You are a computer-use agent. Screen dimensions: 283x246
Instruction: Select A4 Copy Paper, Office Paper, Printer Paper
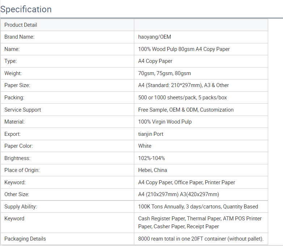(x=187, y=182)
